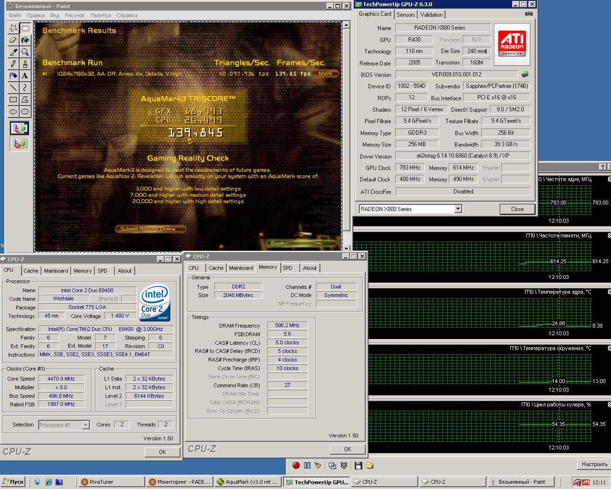Choose the straight Line tool
This screenshot has height=489, width=611.
point(13,87)
